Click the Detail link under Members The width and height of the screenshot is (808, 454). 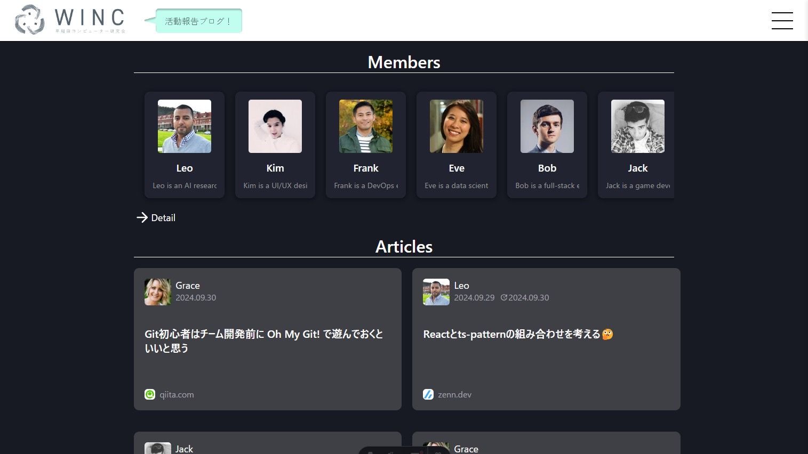click(x=163, y=217)
